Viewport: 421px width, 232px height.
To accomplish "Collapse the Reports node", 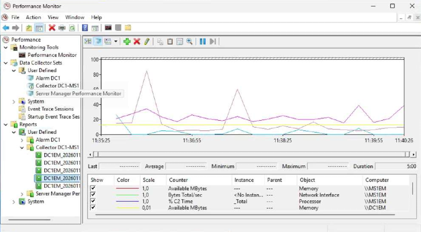I will coord(5,125).
